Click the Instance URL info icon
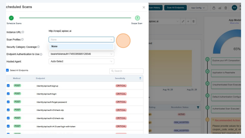Image resolution: width=245 pixels, height=138 pixels. 23,32
